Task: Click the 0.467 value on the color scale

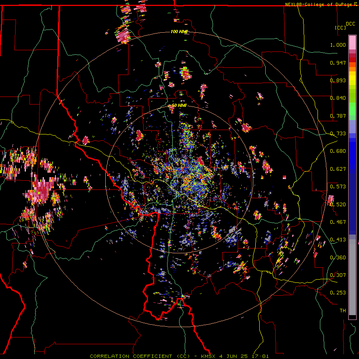Action: [x=338, y=222]
